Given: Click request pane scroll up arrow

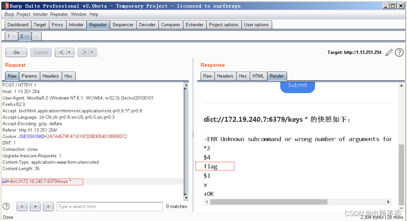Looking at the screenshot, I should pos(186,85).
